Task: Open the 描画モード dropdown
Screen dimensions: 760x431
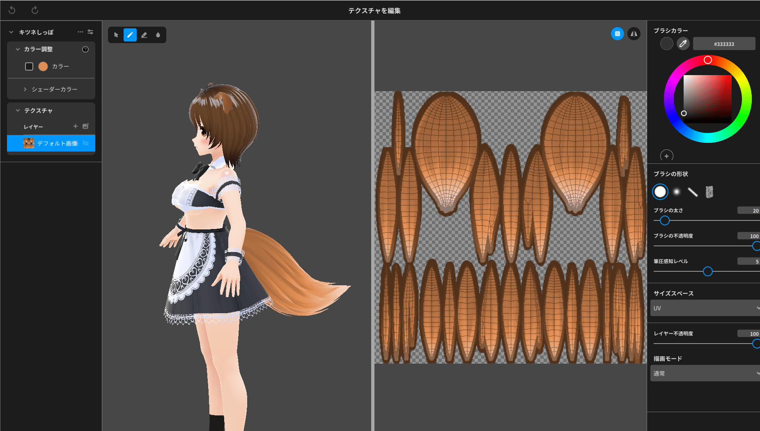Action: pyautogui.click(x=705, y=373)
